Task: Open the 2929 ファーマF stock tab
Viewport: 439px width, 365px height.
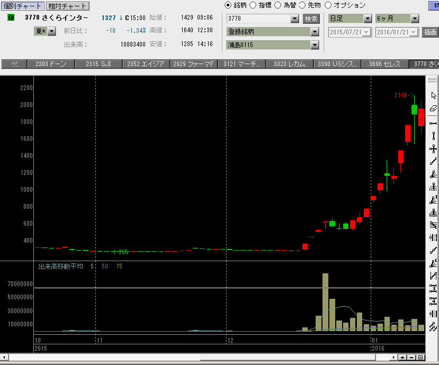Action: coord(194,64)
